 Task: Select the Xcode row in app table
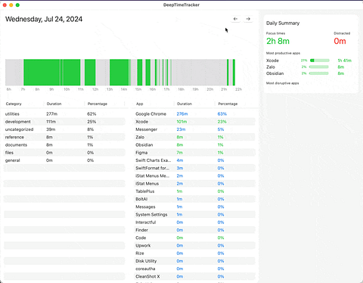pyautogui.click(x=194, y=122)
